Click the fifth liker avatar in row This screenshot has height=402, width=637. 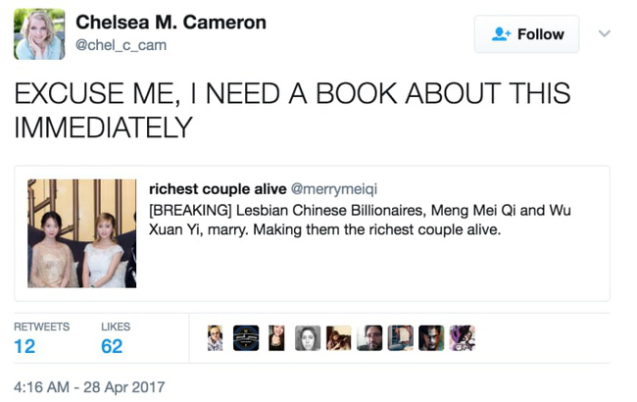click(x=338, y=338)
